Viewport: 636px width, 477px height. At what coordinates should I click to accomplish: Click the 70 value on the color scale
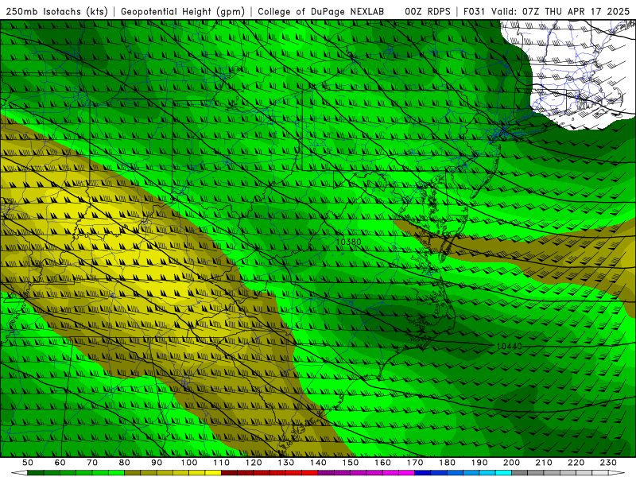pos(92,463)
